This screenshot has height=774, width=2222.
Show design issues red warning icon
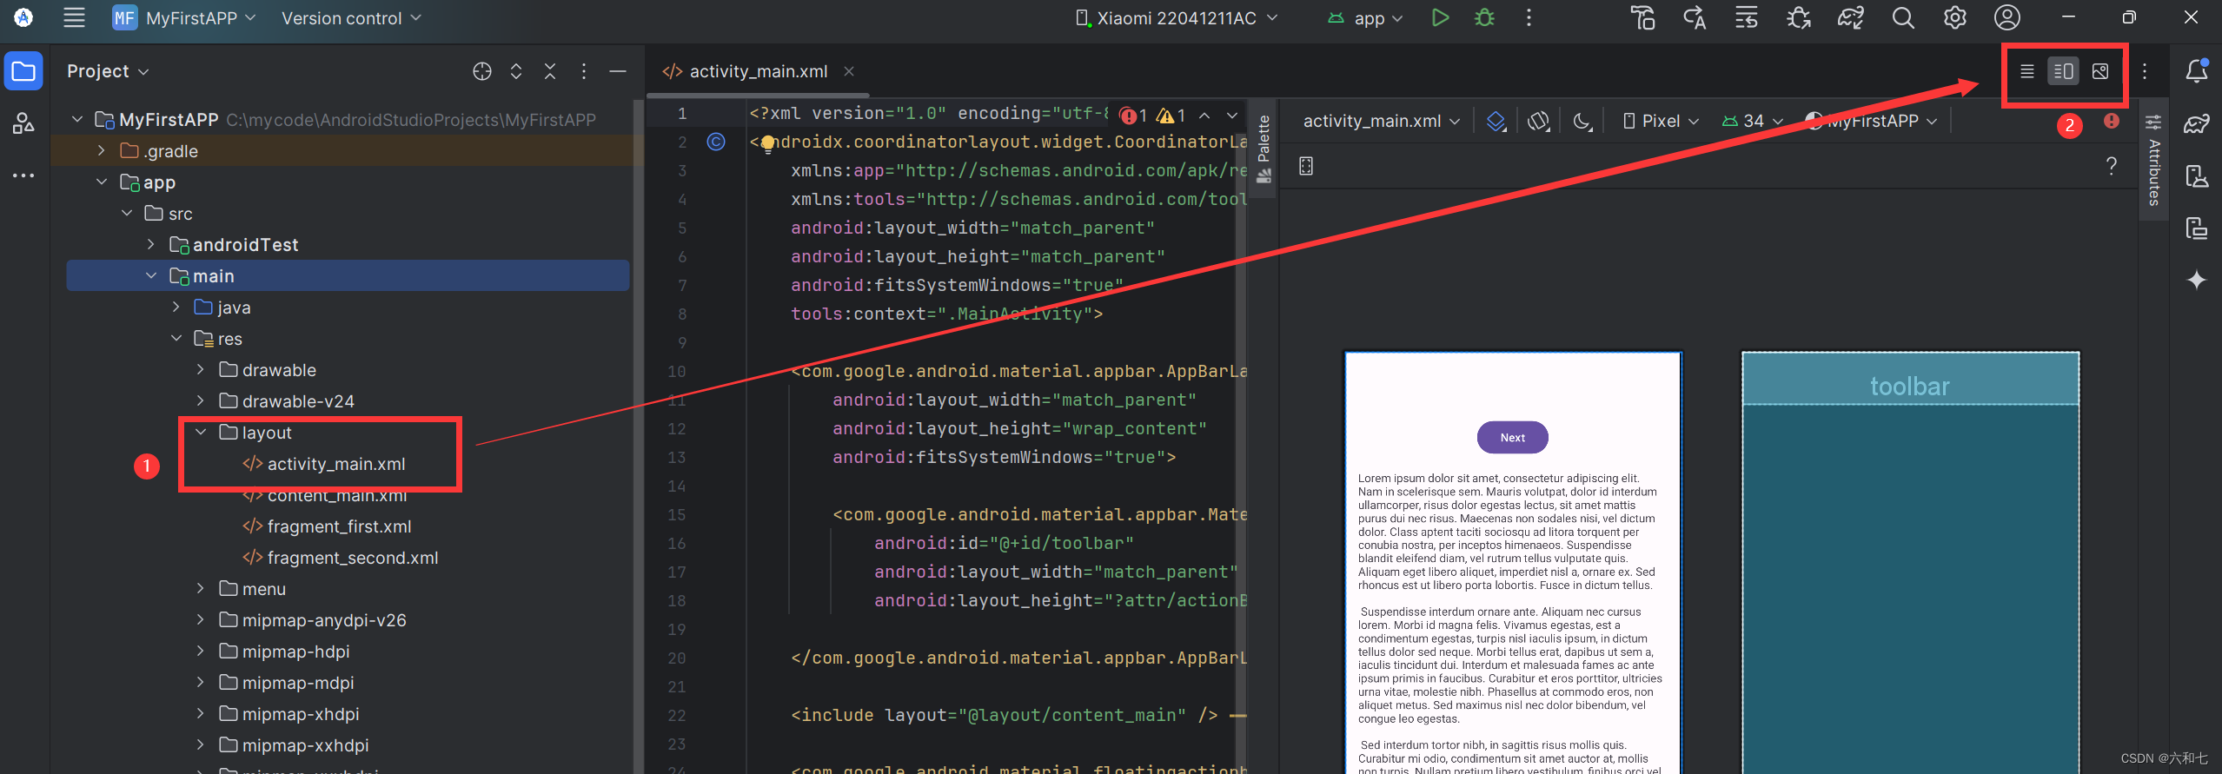2112,121
